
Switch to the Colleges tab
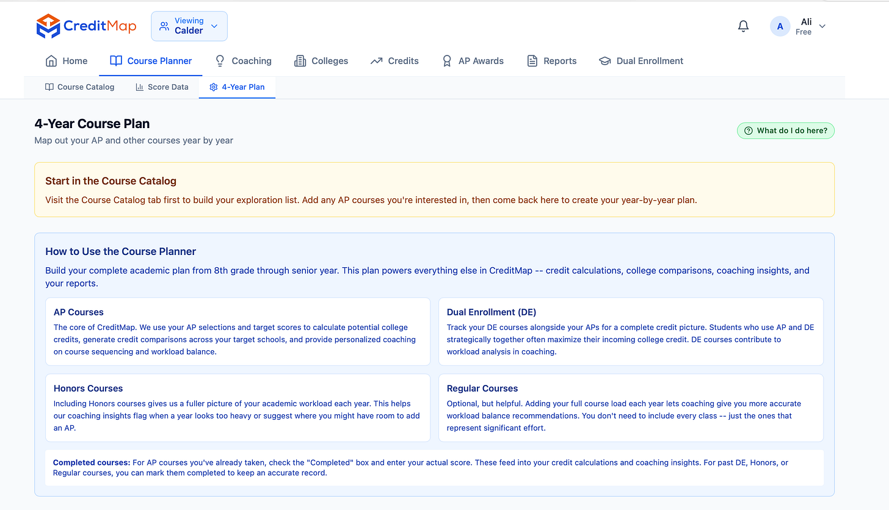click(x=321, y=61)
